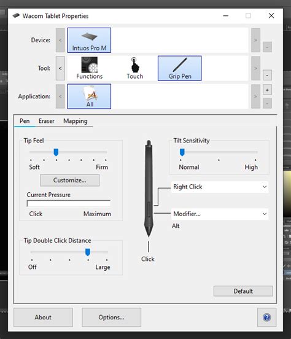Screen dimensions: 291x339
Task: Remove device with minus button
Action: click(x=267, y=47)
